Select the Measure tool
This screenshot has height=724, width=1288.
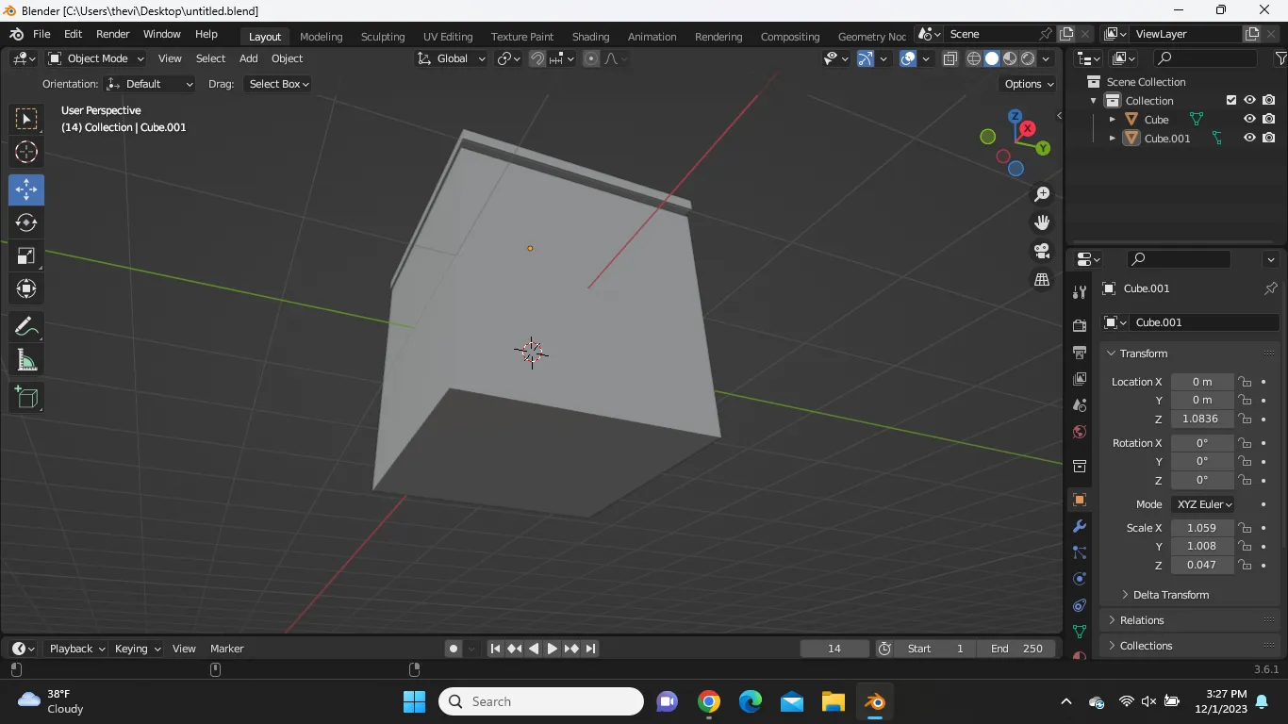[x=26, y=361]
